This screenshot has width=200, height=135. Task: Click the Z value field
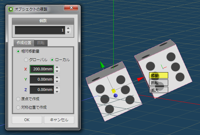42,90
